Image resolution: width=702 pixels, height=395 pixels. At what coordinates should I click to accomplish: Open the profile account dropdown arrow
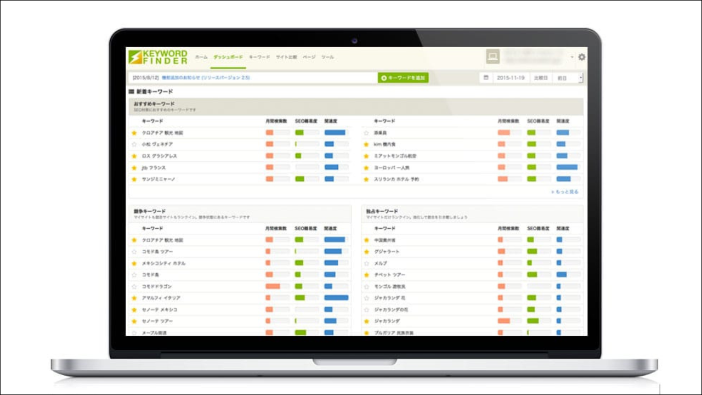click(x=572, y=57)
